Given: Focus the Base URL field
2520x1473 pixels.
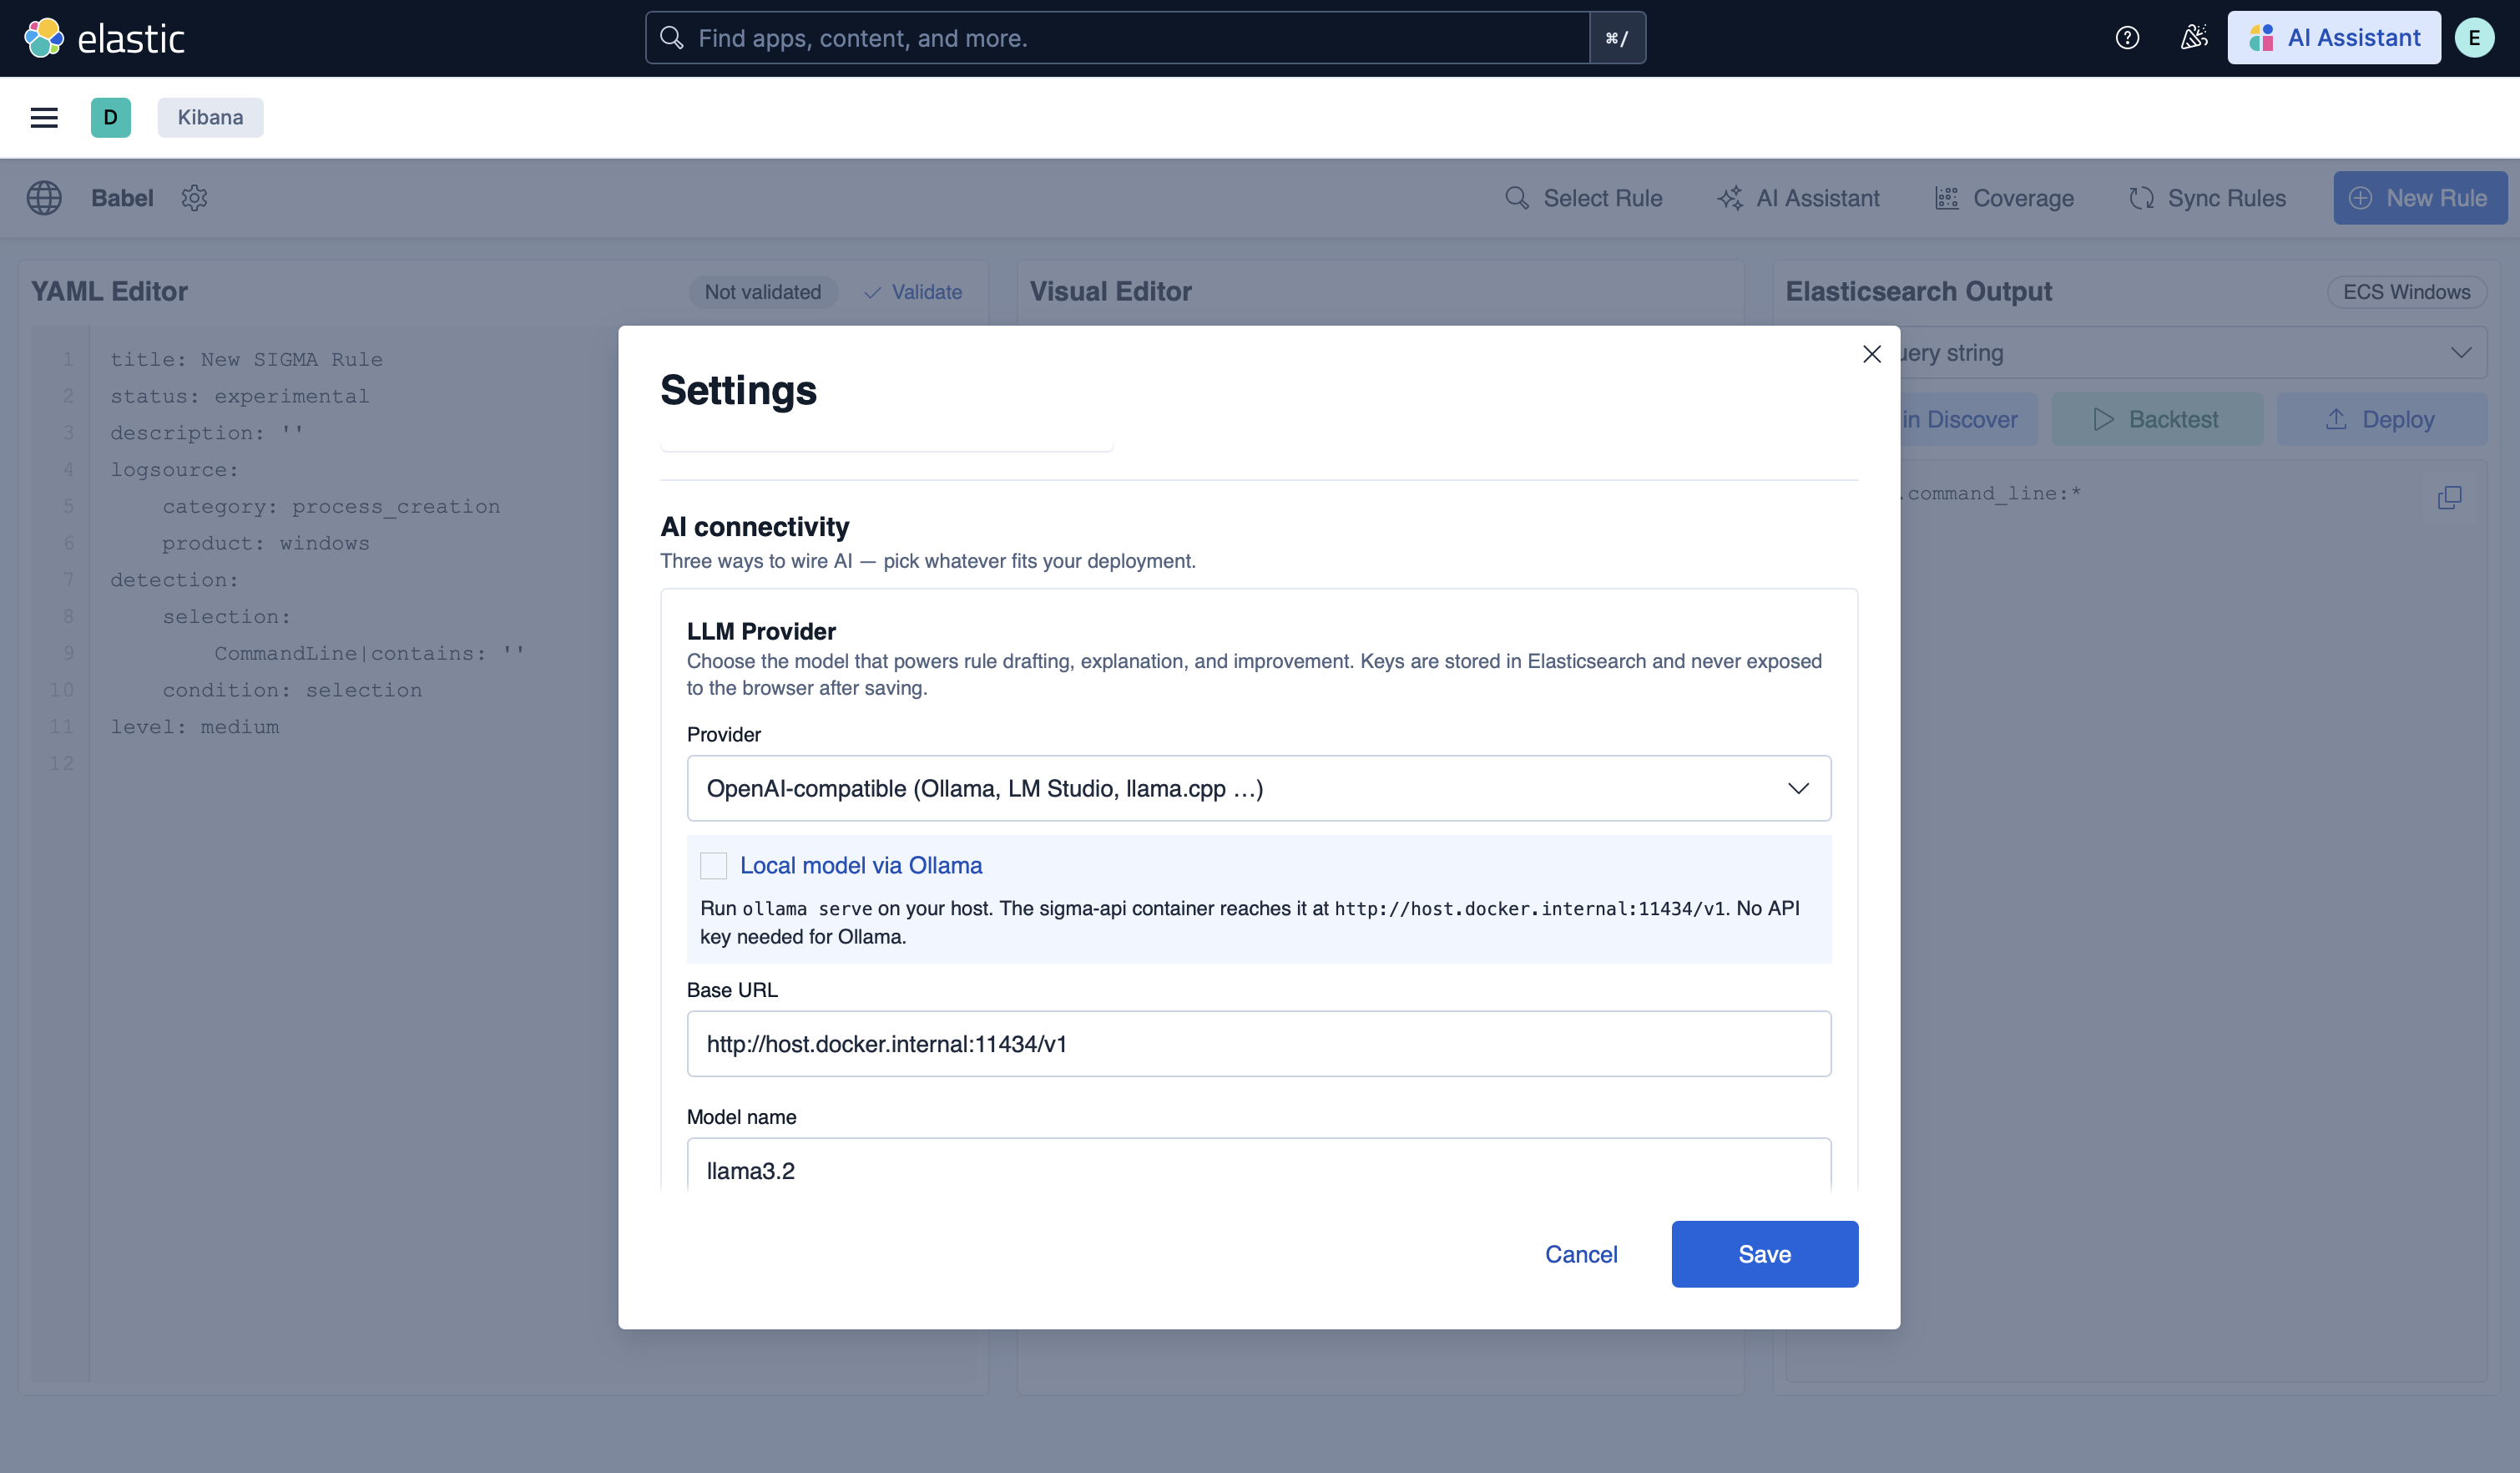Looking at the screenshot, I should point(1259,1044).
